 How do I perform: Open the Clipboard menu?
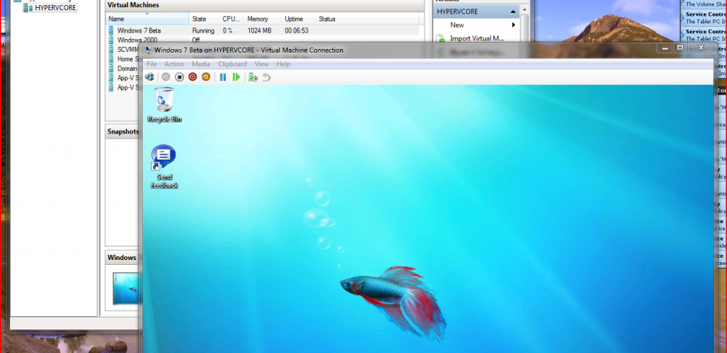pyautogui.click(x=232, y=64)
